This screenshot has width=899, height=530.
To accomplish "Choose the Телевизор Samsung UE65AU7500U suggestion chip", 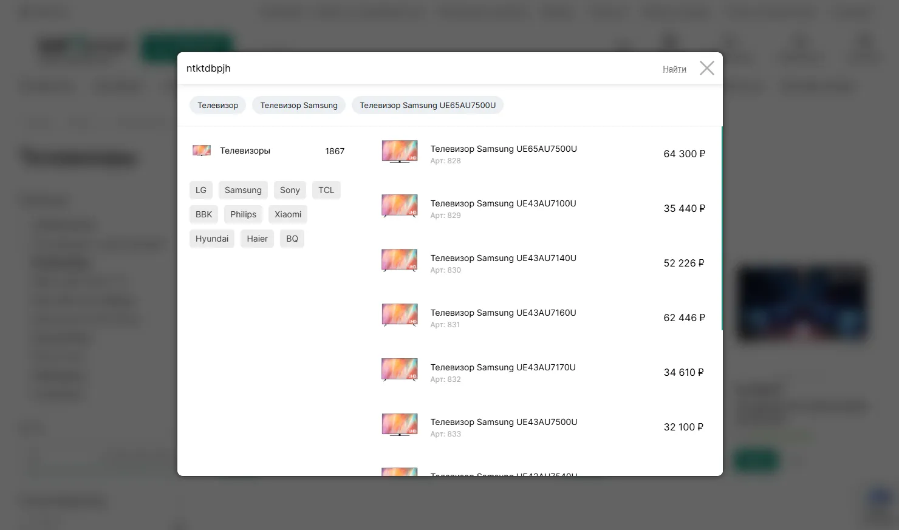I will coord(428,106).
